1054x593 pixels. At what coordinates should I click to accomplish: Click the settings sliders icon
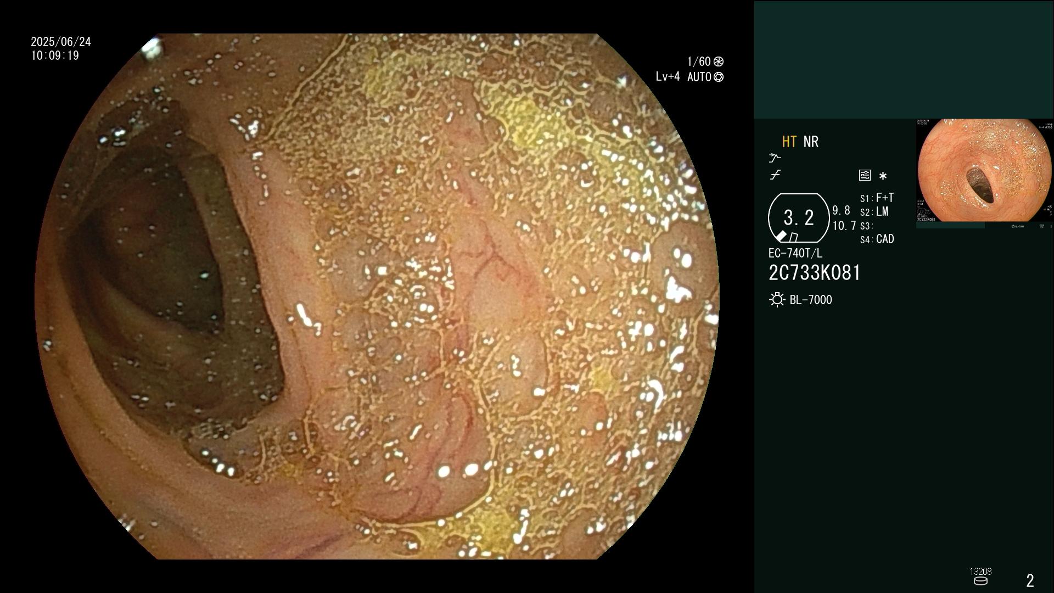pos(865,175)
